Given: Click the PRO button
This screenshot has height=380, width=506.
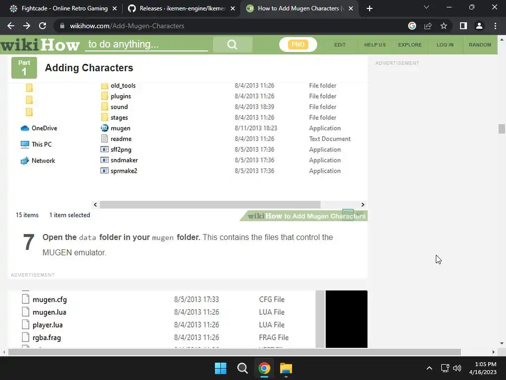Looking at the screenshot, I should (x=298, y=45).
